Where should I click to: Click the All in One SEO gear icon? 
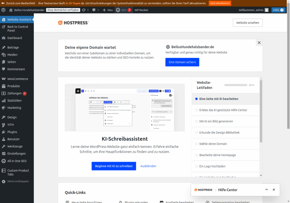tap(3, 161)
